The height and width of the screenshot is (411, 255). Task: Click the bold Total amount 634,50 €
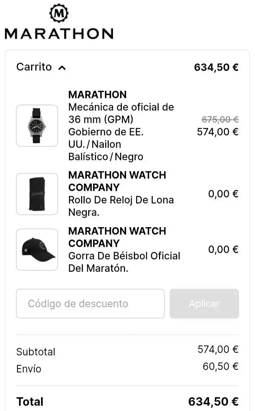pos(213,401)
